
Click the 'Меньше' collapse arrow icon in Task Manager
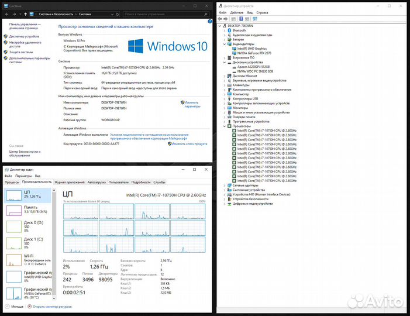tap(7, 306)
